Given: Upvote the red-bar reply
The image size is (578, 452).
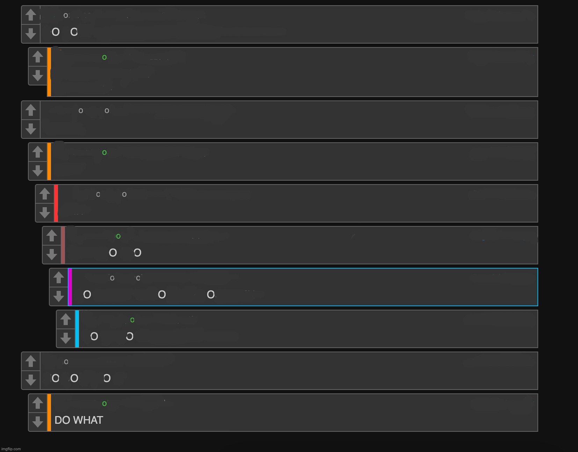Looking at the screenshot, I should coord(45,194).
